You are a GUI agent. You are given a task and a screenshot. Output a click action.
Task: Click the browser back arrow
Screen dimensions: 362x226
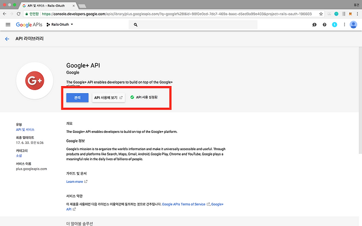[x=5, y=14]
